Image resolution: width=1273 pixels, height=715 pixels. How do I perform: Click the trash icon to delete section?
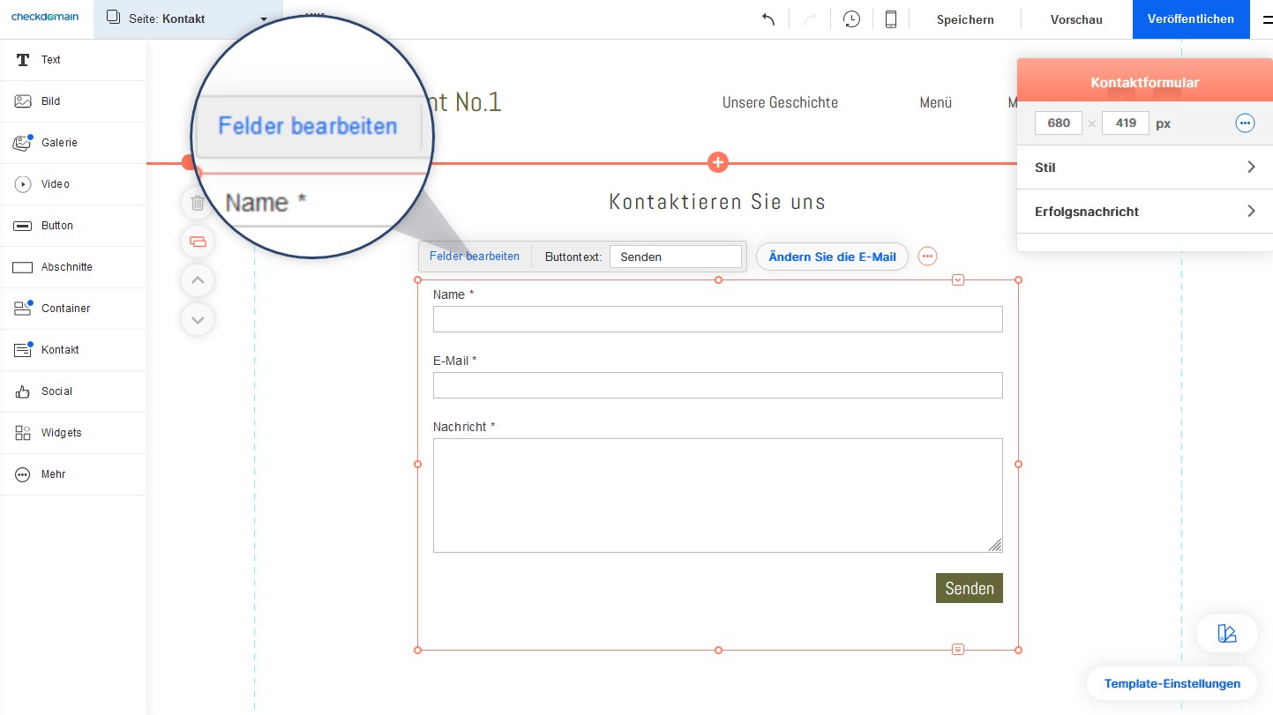198,203
